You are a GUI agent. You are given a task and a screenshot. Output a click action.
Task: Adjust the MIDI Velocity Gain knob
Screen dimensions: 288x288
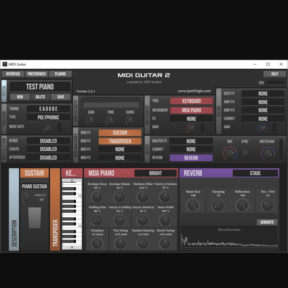91,121
